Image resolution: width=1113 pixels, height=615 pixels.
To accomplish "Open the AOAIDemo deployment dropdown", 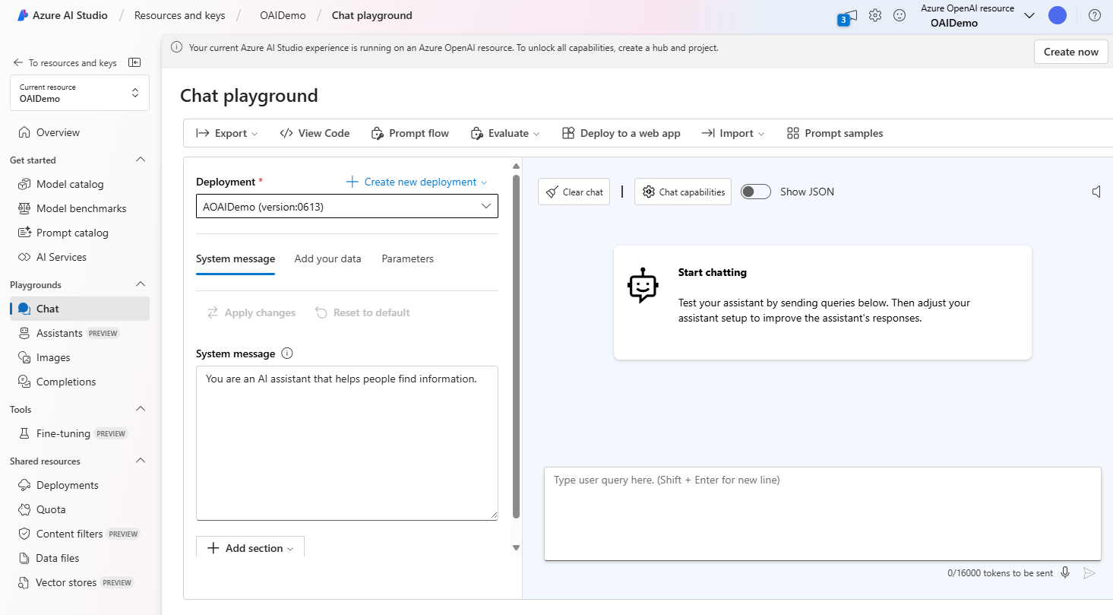I will [x=347, y=206].
